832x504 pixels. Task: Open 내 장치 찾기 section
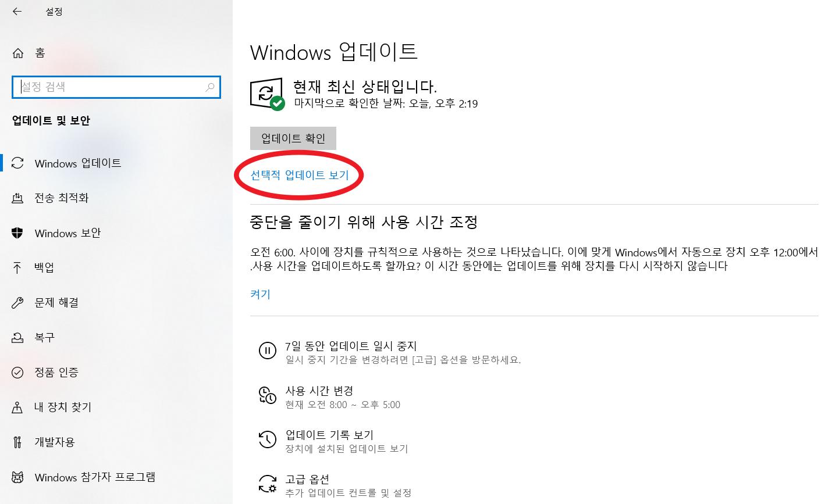click(x=63, y=408)
